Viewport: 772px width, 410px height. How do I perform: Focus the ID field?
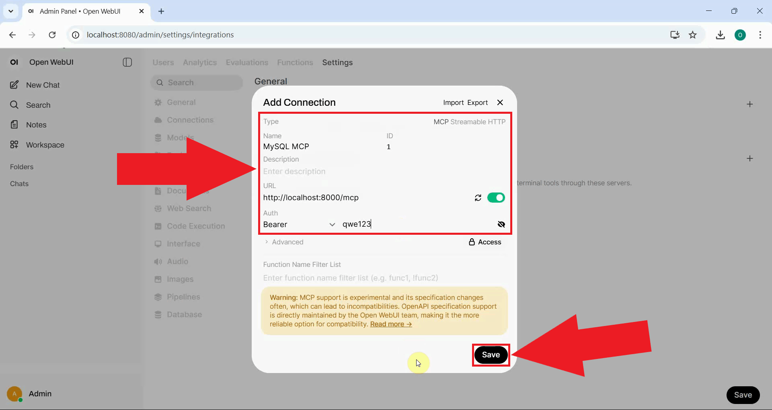pos(446,147)
